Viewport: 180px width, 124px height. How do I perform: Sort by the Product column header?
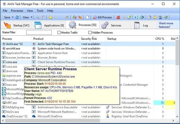tap(56, 39)
